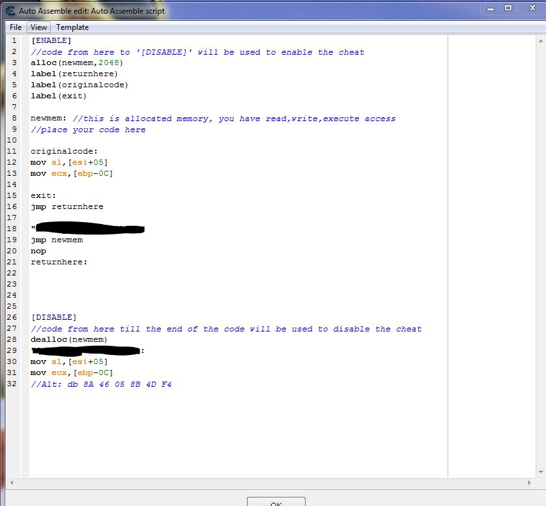The image size is (546, 506).
Task: Open the File menu
Action: [15, 27]
